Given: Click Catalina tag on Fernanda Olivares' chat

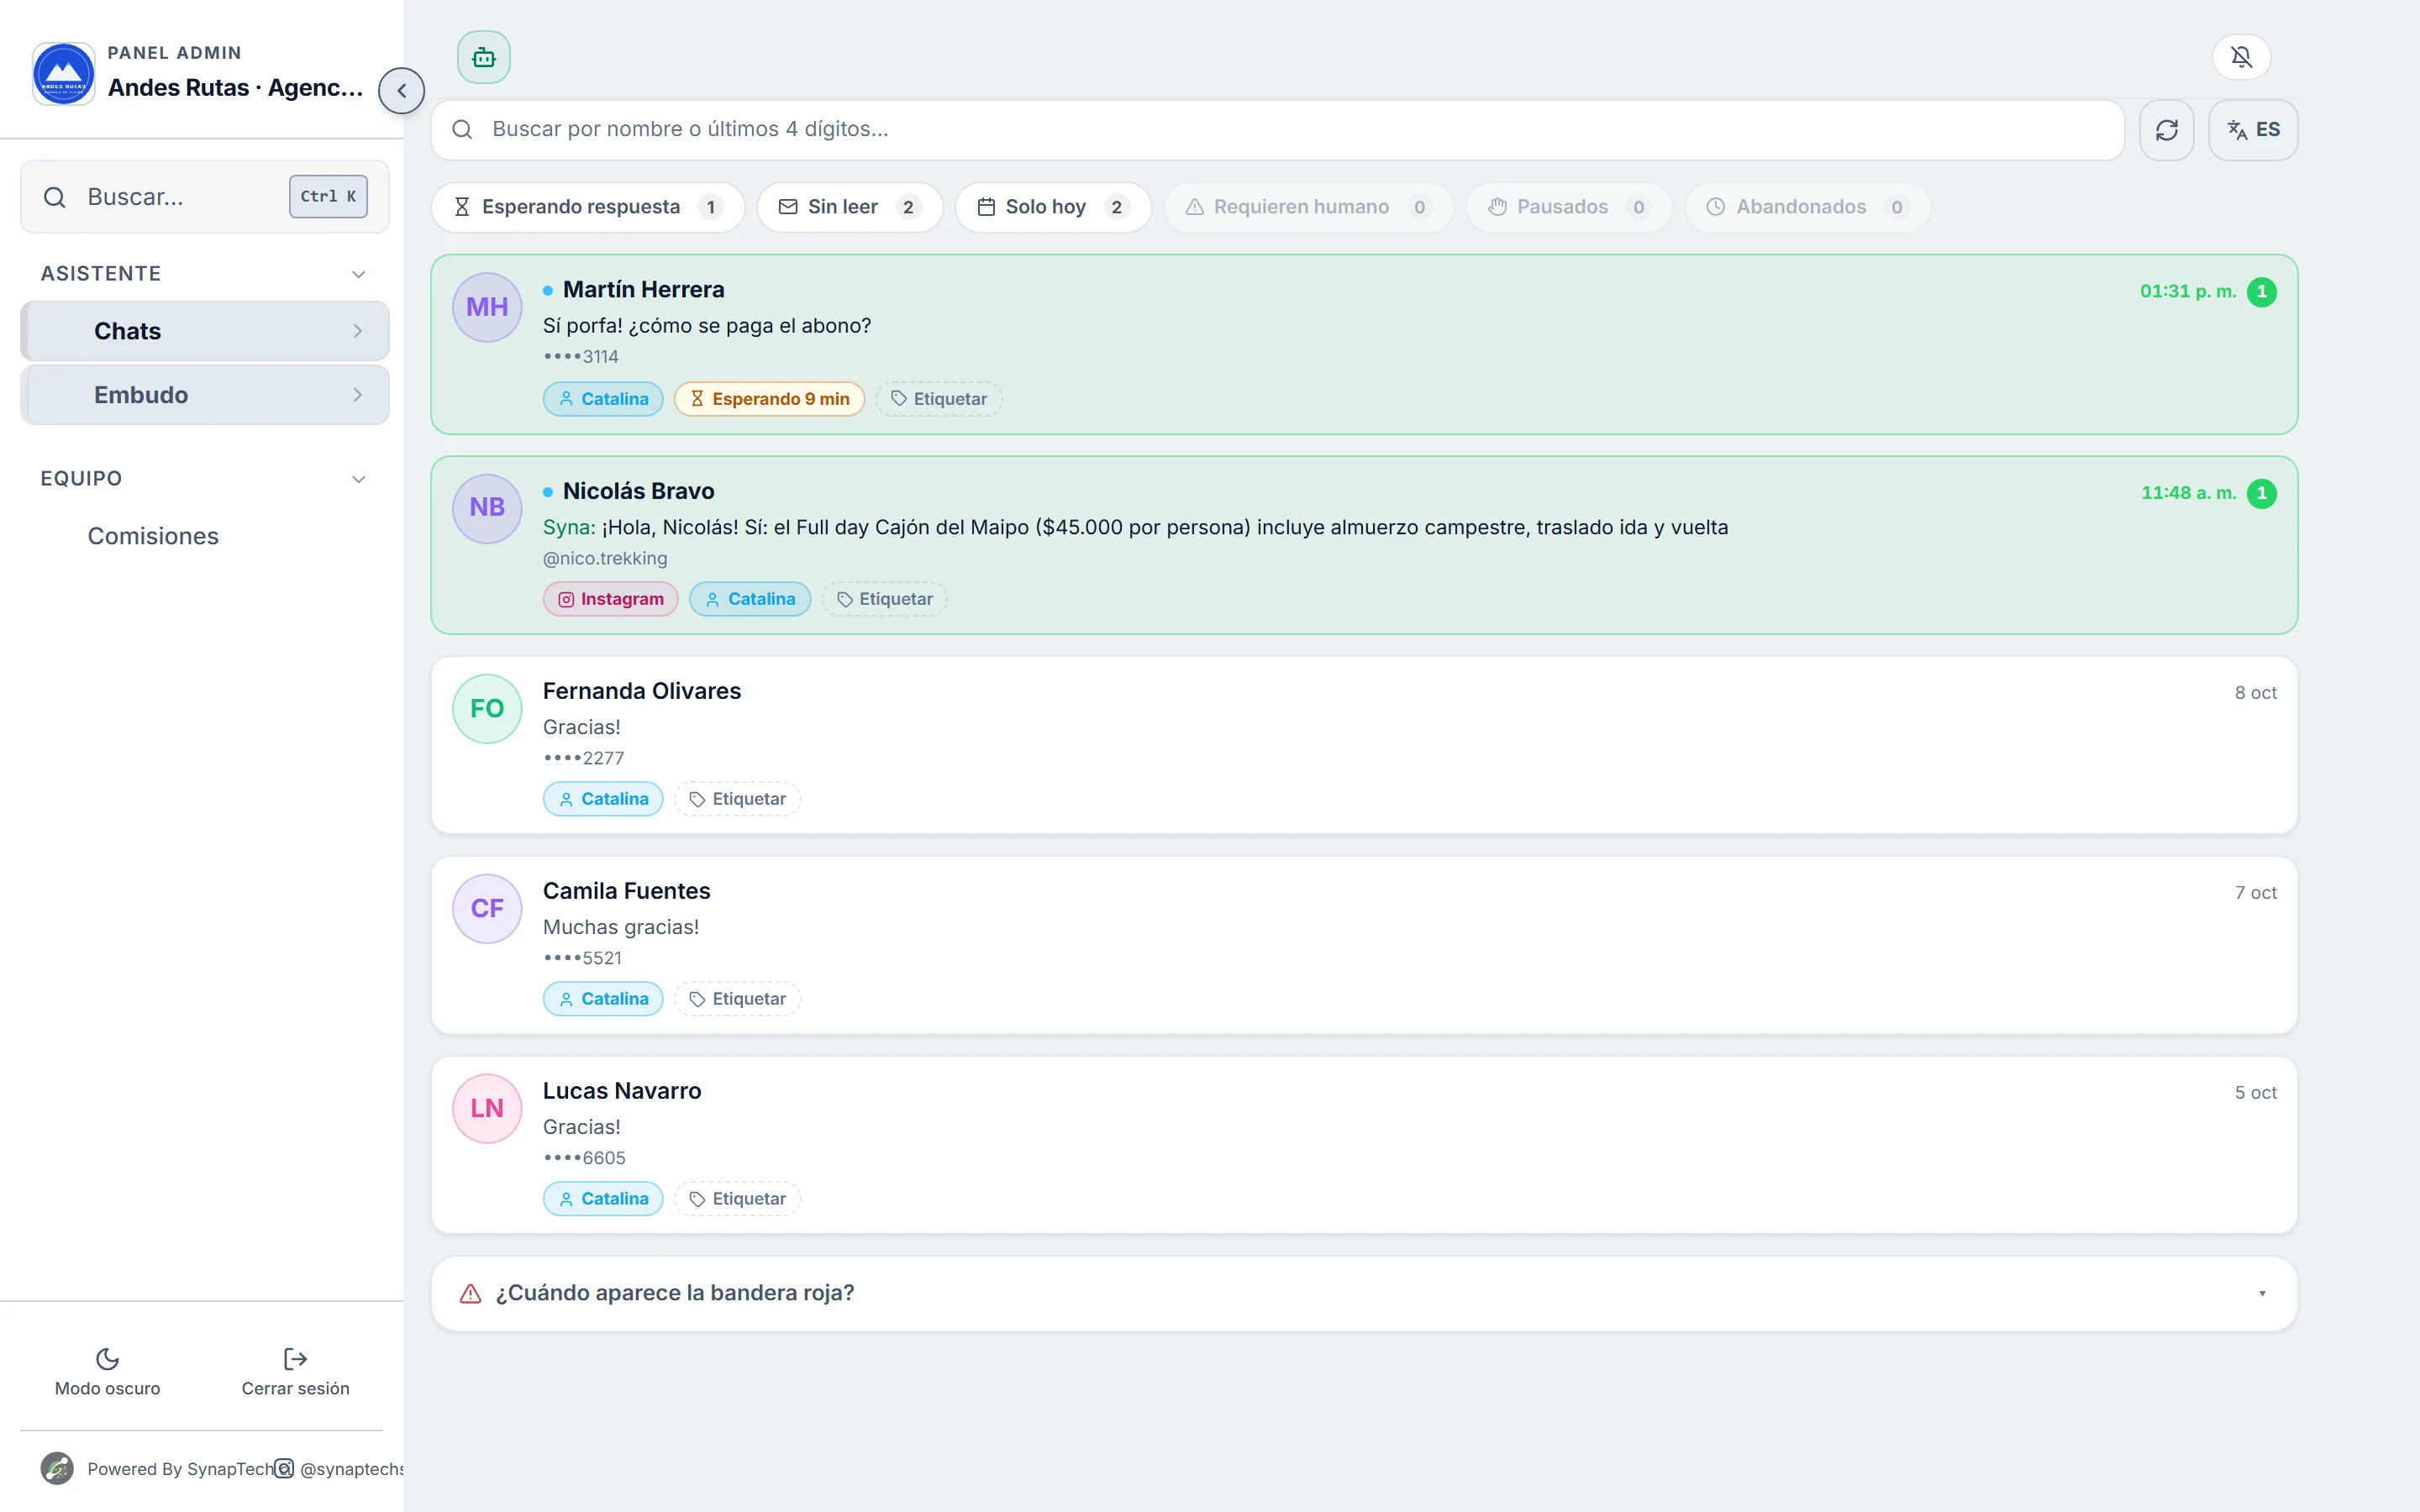Looking at the screenshot, I should click(x=603, y=799).
